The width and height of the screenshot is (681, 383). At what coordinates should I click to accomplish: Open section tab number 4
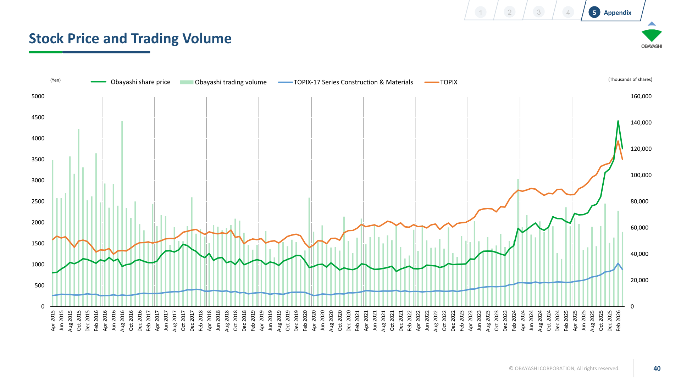tap(568, 12)
